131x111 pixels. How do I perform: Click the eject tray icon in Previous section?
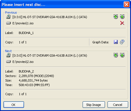click(116, 17)
